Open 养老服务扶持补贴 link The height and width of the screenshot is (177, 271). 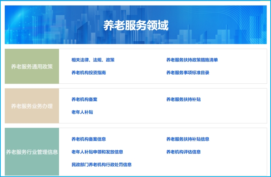(x=183, y=99)
